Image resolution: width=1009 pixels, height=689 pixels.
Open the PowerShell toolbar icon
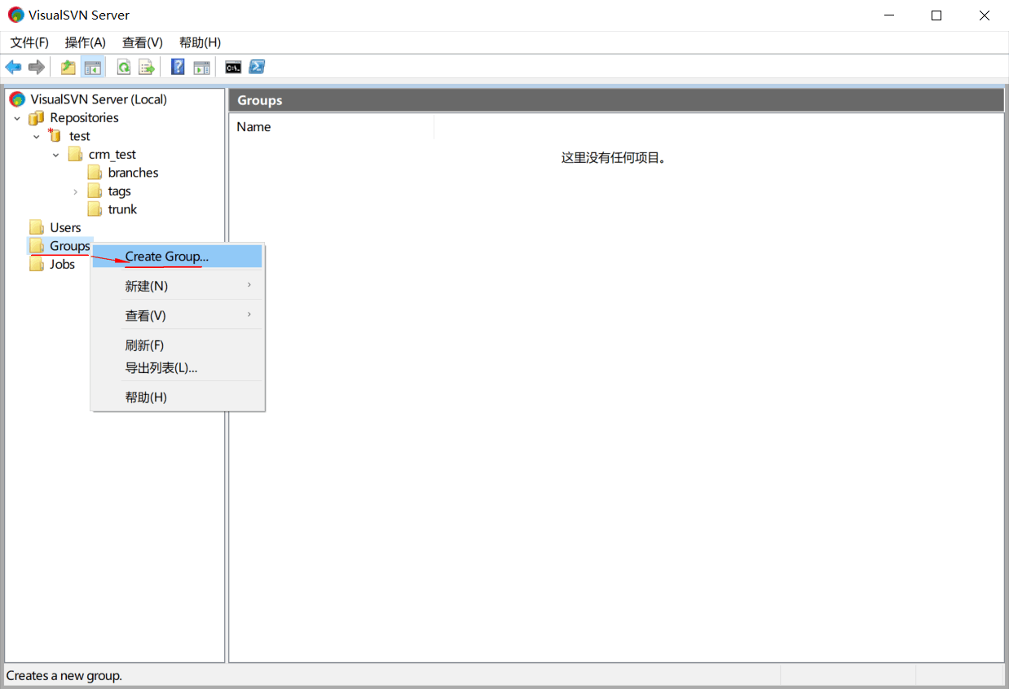click(257, 67)
